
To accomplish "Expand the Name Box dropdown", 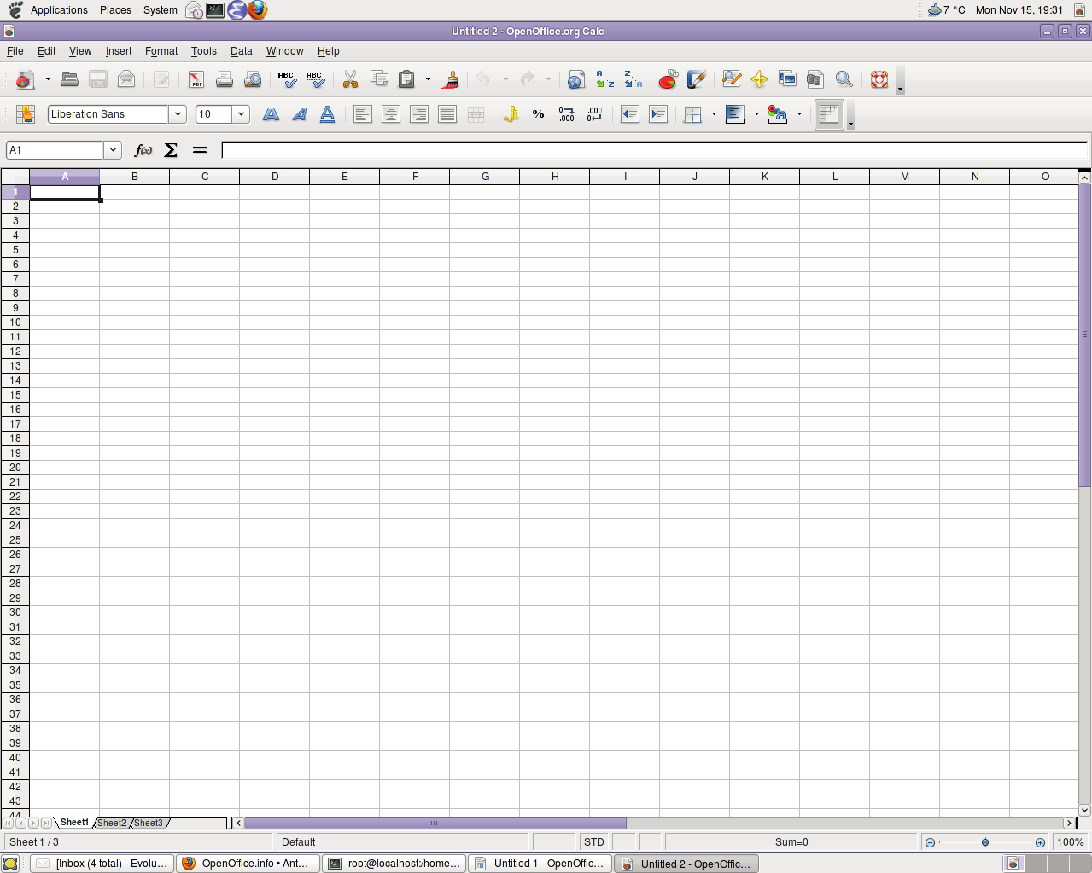I will click(x=113, y=150).
